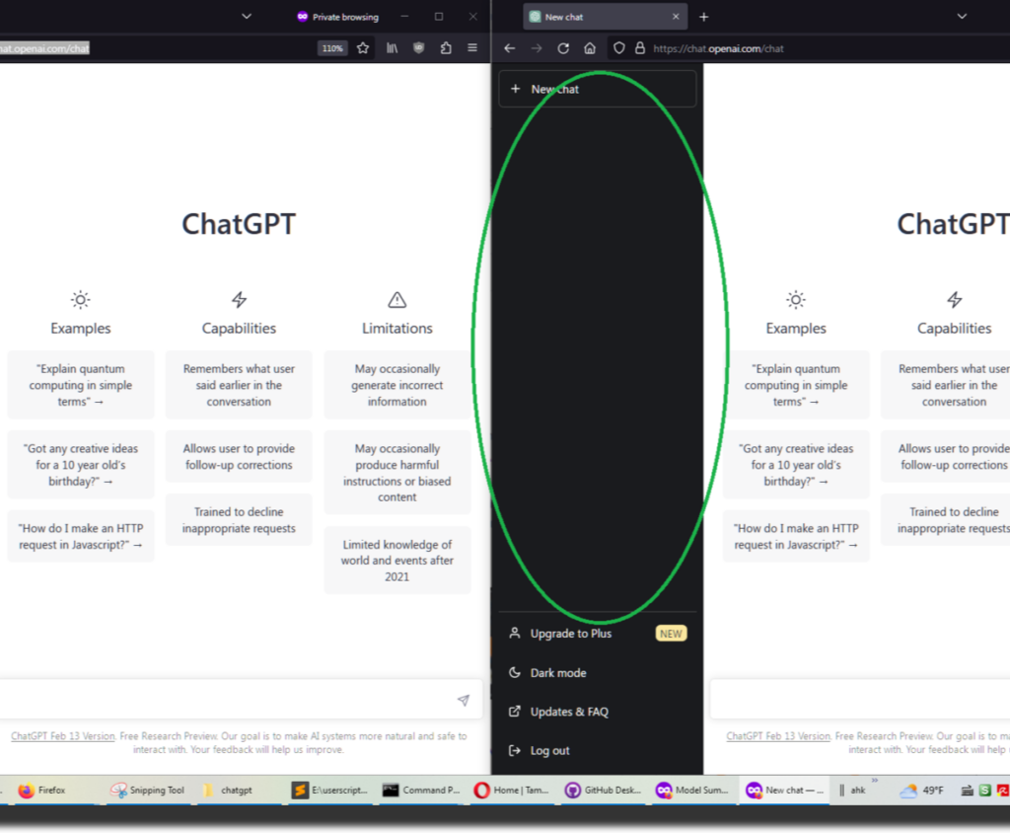Click the site connection lock icon
Image resolution: width=1010 pixels, height=833 pixels.
point(639,47)
